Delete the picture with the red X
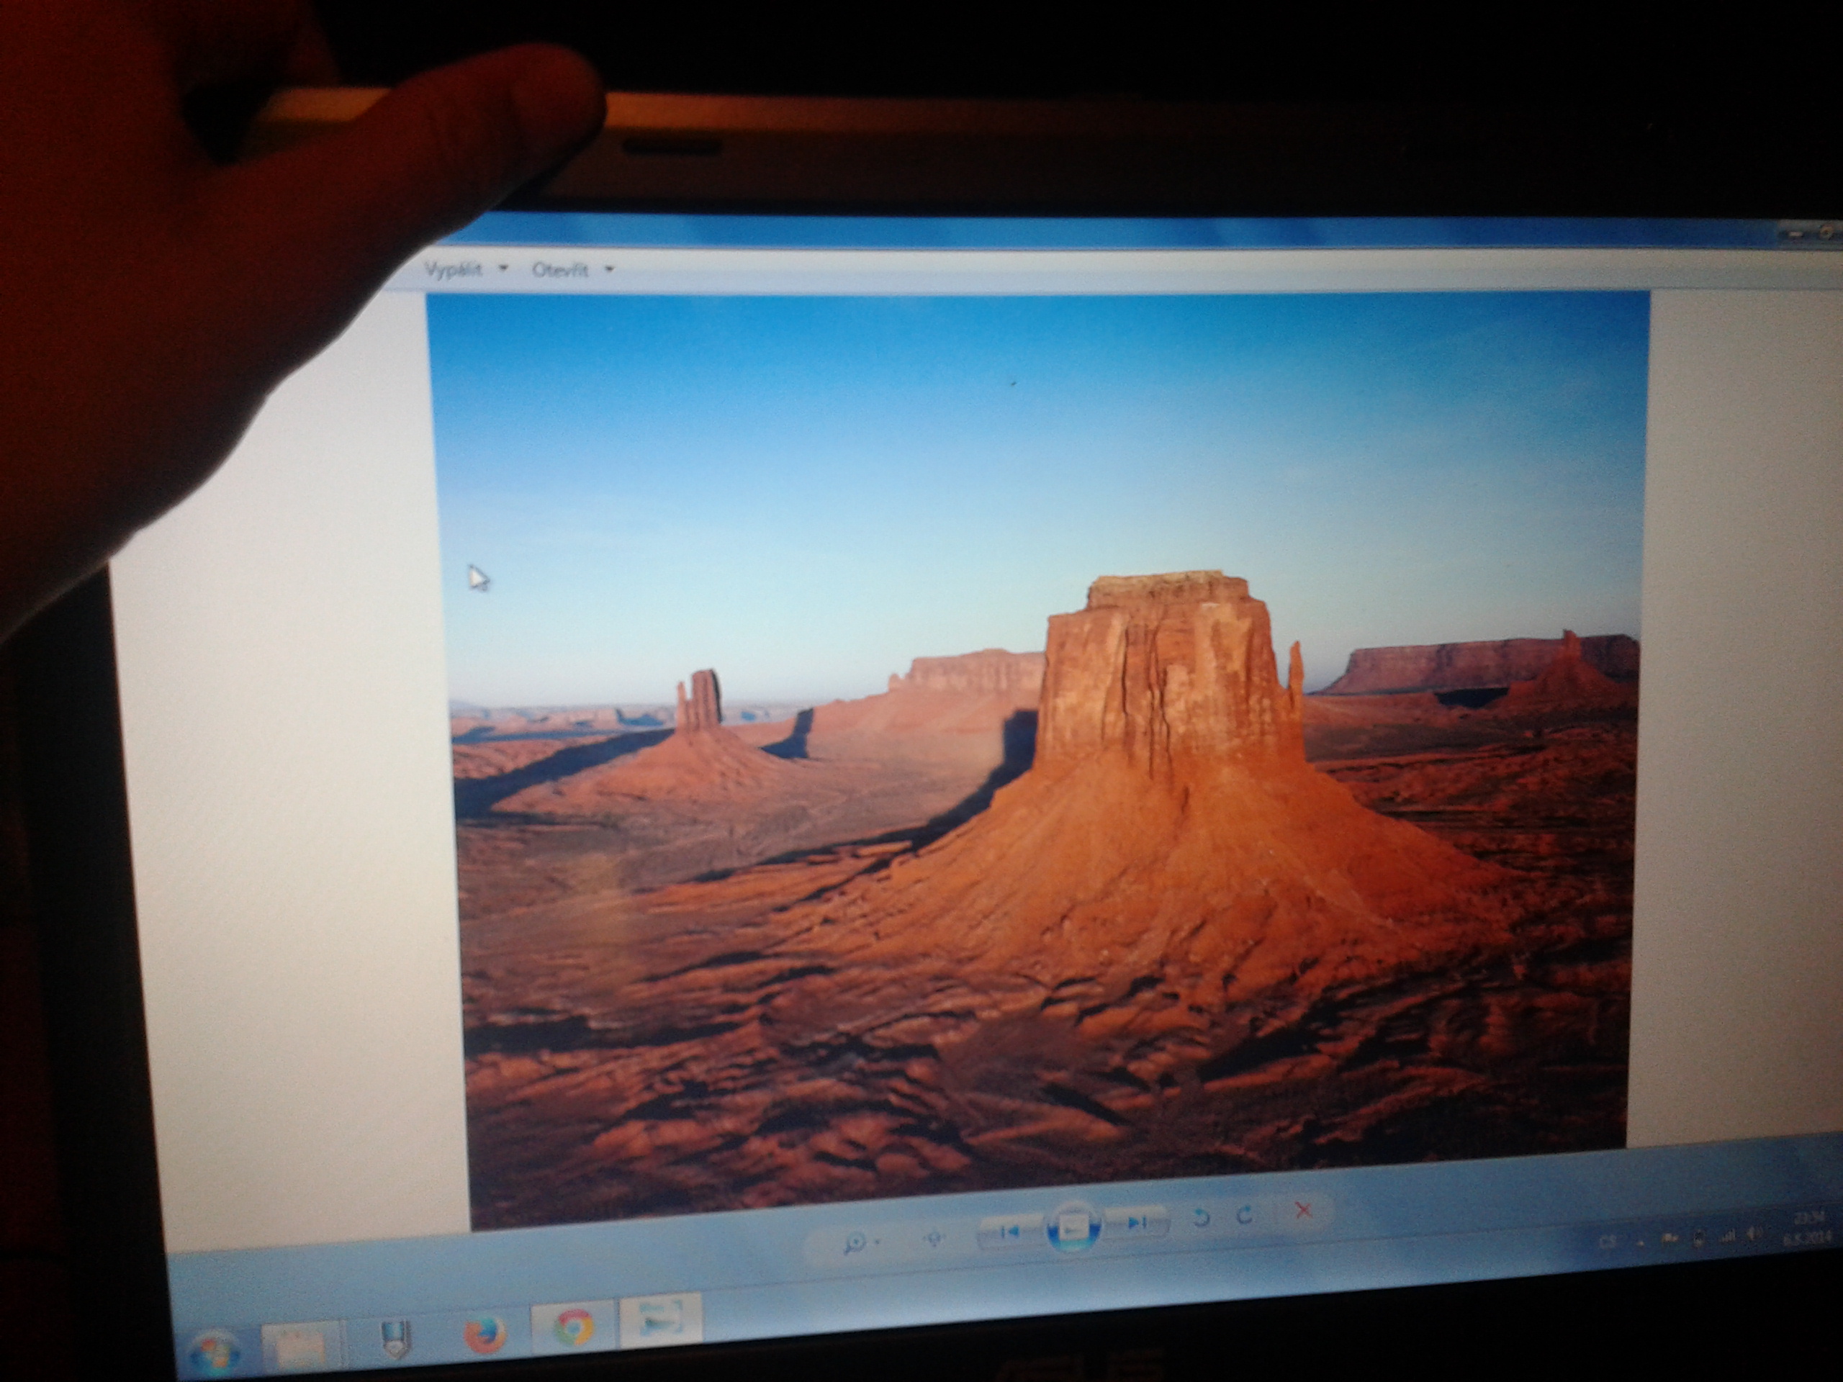Viewport: 1843px width, 1382px height. click(1304, 1211)
